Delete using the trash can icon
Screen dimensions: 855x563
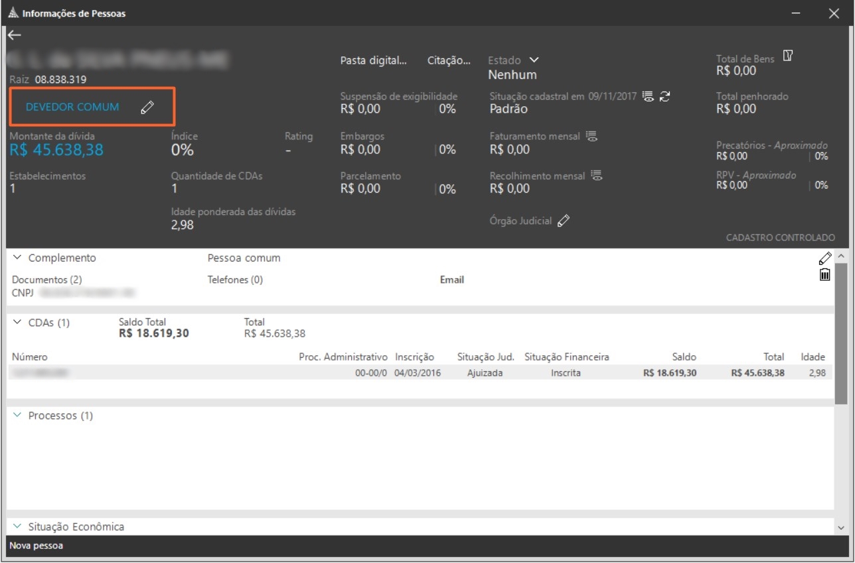(824, 274)
